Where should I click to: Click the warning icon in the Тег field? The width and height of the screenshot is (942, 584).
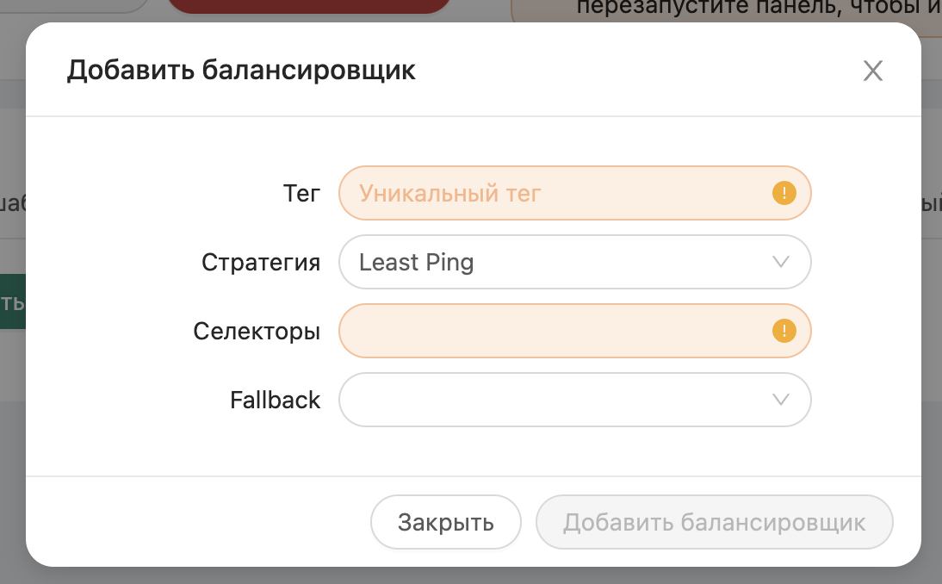[784, 193]
